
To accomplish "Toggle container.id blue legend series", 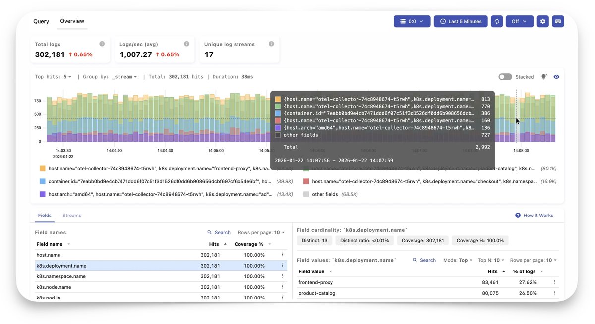I will (x=43, y=182).
